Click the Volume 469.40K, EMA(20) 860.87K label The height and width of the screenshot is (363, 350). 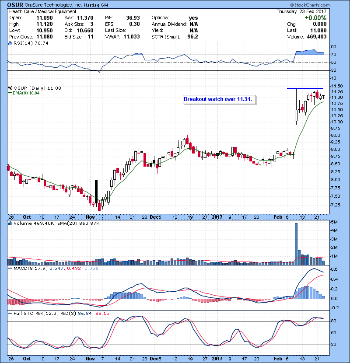click(x=56, y=223)
